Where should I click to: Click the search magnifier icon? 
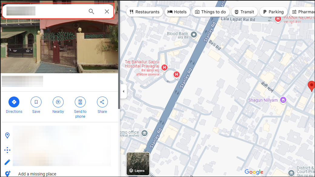91,11
